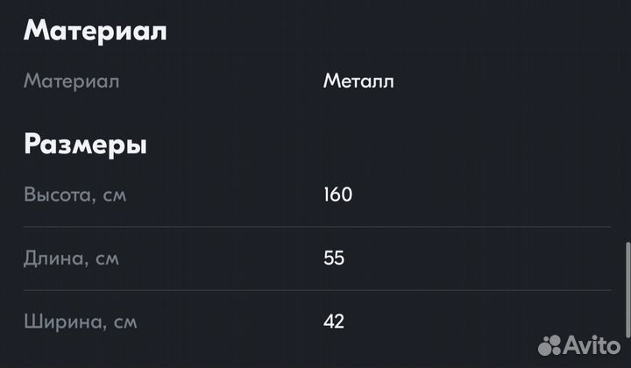
Task: Select the height value 160
Action: [x=337, y=195]
